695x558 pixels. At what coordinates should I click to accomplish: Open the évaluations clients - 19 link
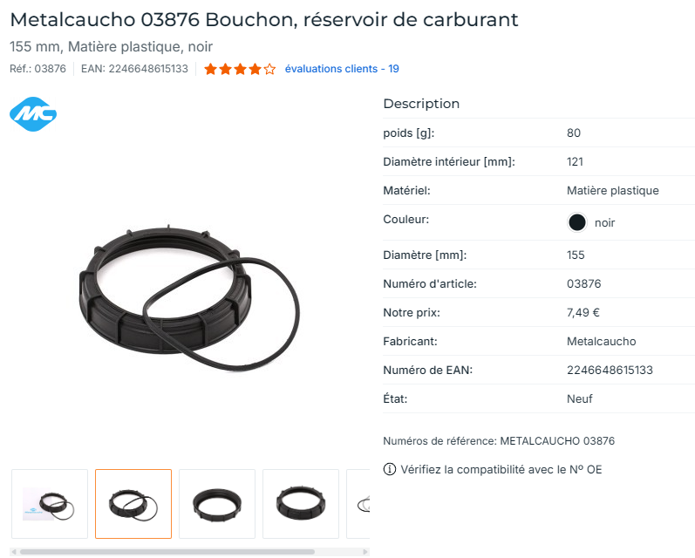[x=342, y=69]
